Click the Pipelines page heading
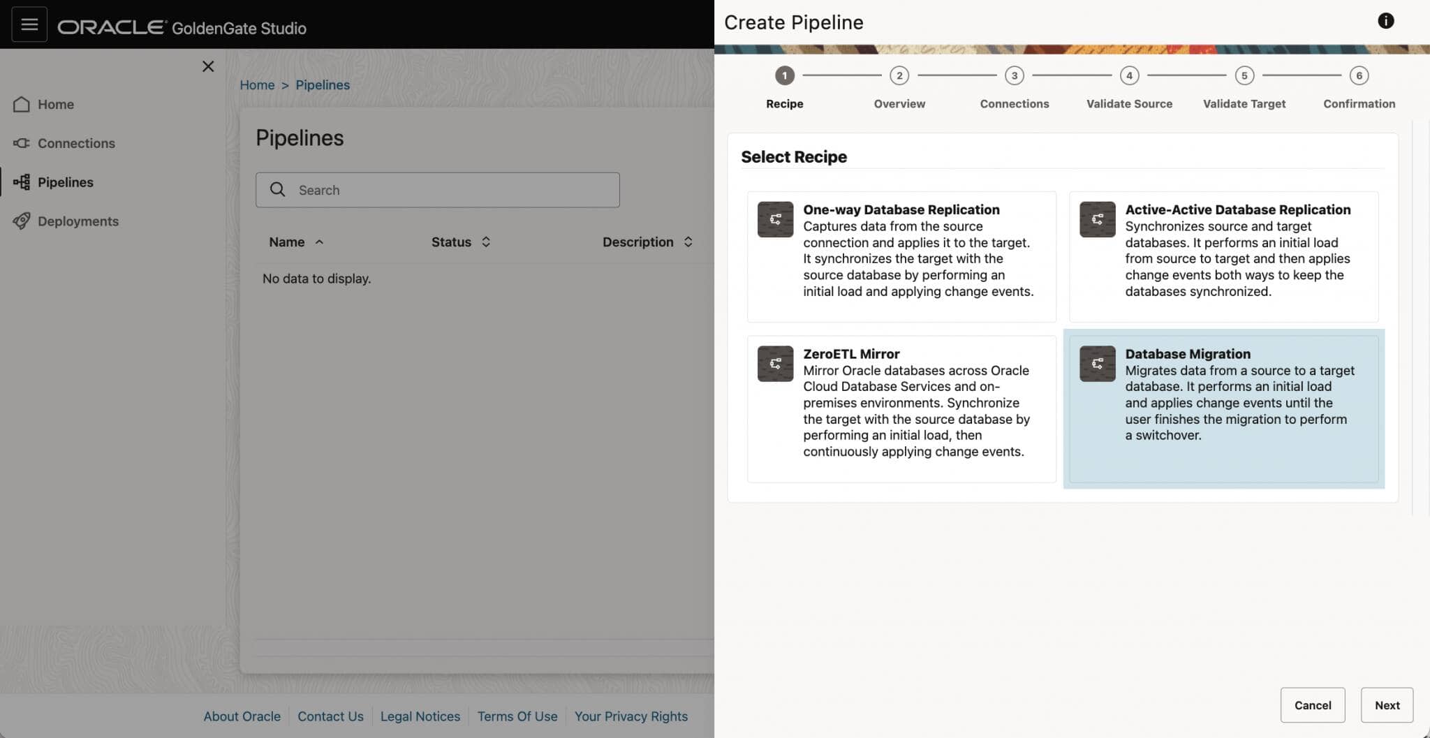This screenshot has width=1430, height=738. point(300,138)
